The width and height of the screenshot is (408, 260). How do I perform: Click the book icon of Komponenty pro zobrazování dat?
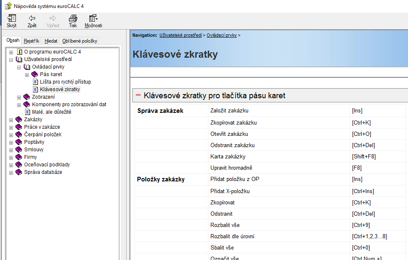27,105
